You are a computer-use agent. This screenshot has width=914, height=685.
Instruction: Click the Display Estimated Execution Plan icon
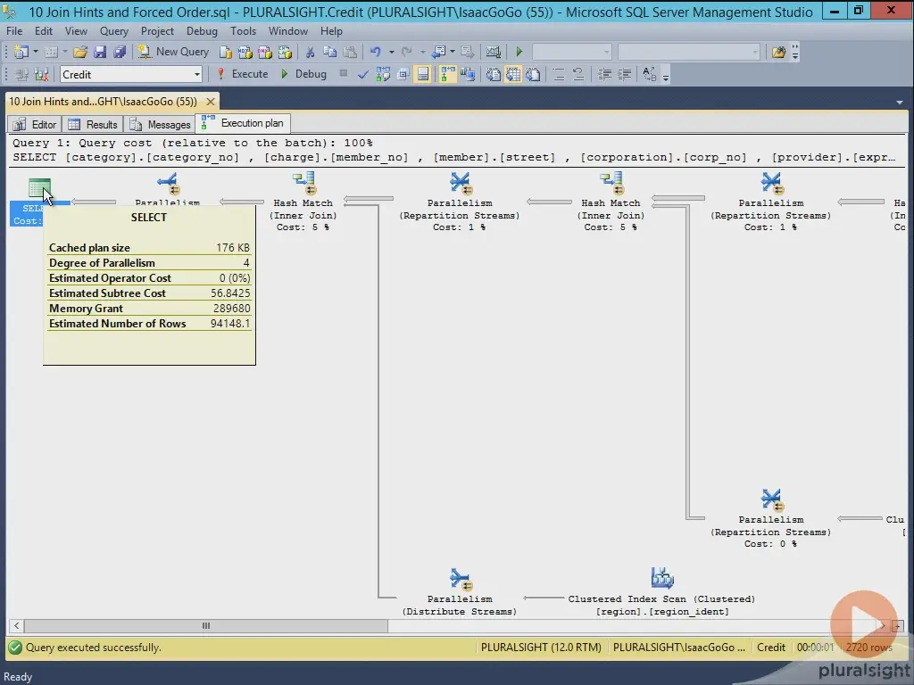pos(382,74)
